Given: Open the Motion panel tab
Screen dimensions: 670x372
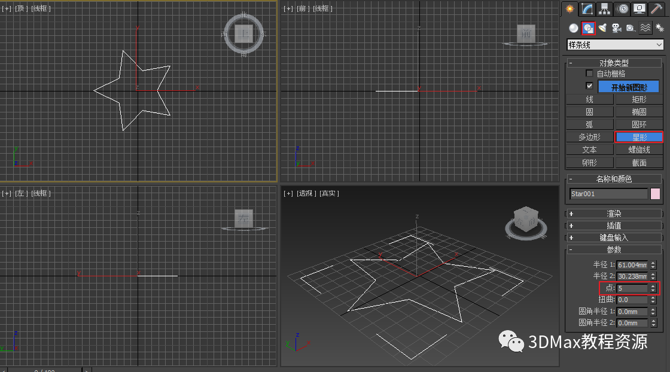Looking at the screenshot, I should (x=622, y=9).
